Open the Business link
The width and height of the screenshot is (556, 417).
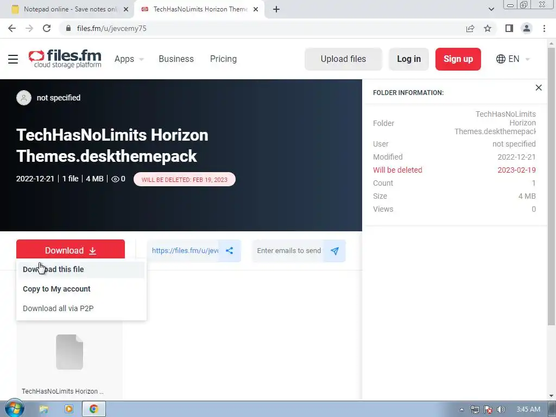pyautogui.click(x=176, y=59)
